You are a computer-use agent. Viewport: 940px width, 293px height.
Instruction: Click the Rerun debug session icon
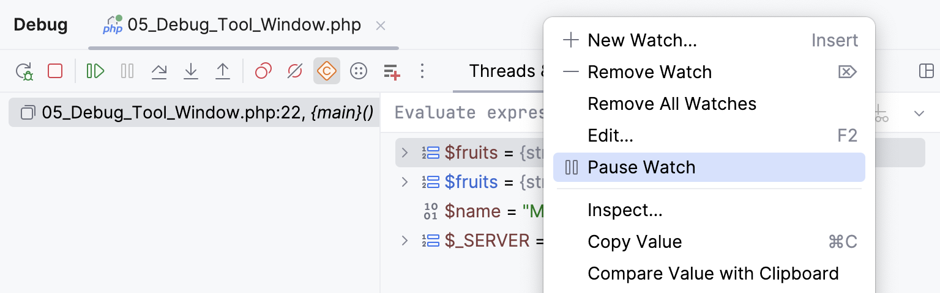pyautogui.click(x=24, y=71)
